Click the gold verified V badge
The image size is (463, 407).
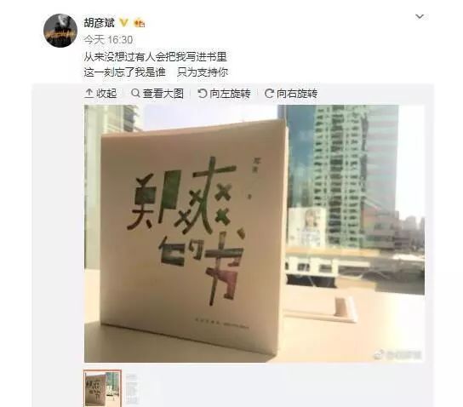(x=123, y=22)
